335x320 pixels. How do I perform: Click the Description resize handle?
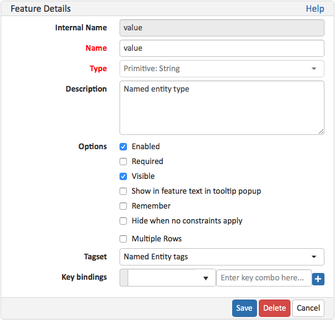point(321,132)
